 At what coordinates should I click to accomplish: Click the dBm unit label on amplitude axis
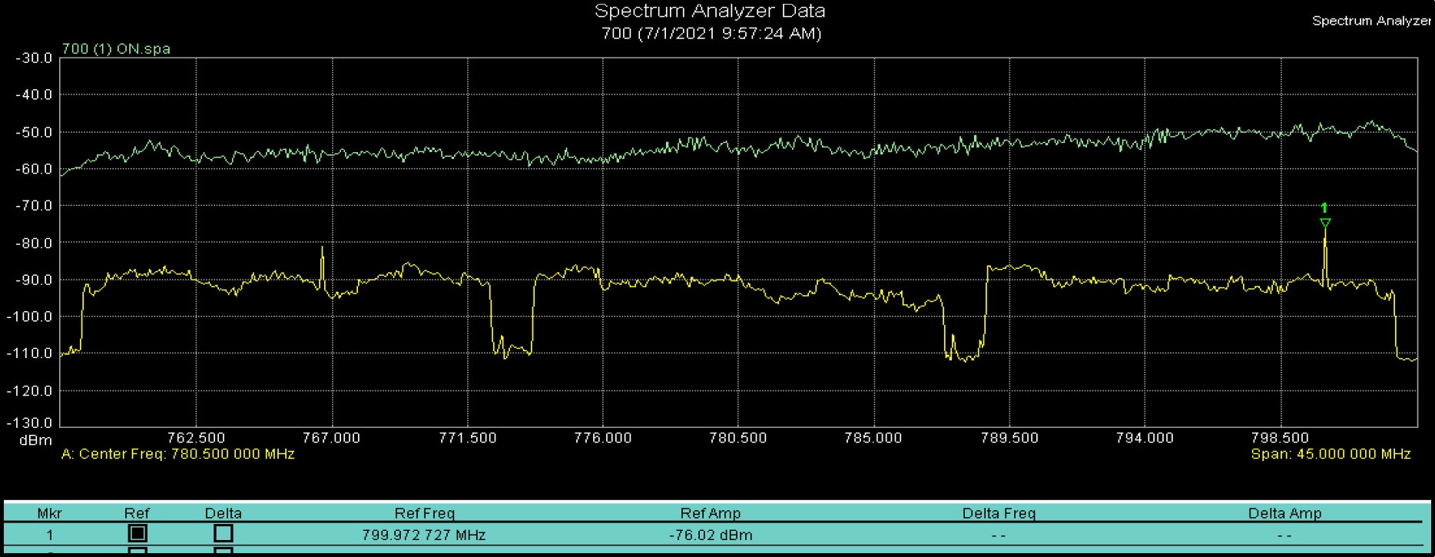point(35,440)
